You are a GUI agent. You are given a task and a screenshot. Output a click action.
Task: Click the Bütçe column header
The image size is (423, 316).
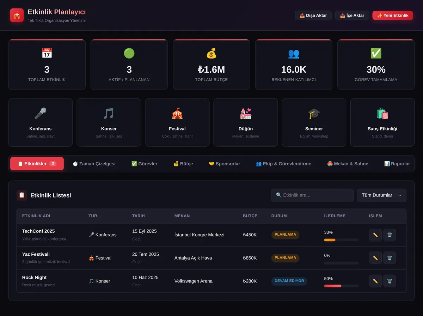(250, 216)
